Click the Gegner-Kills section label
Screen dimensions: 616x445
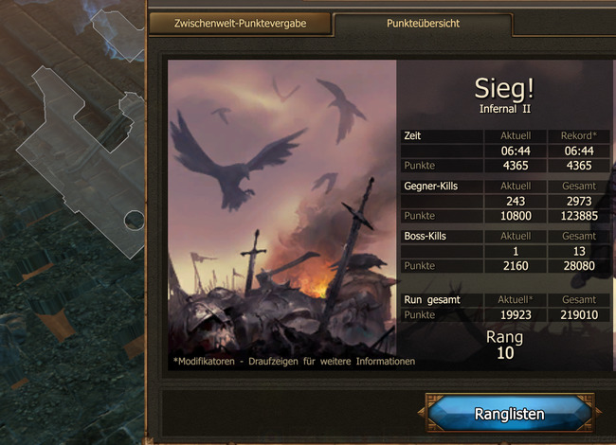click(431, 186)
